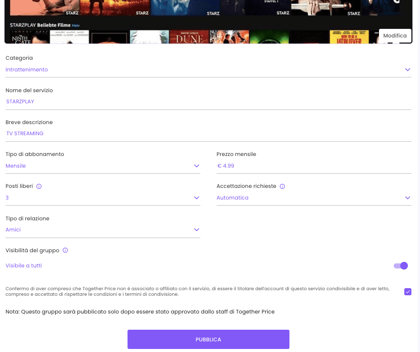This screenshot has width=420, height=352.
Task: Click the Visibile a tutti text
Action: [x=24, y=266]
